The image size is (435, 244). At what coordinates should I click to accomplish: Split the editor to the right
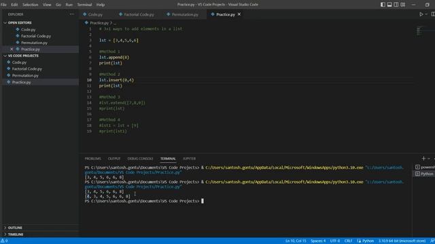pos(433,14)
